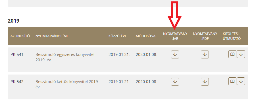This screenshot has width=256, height=107.
Task: Click the Közzétéve column header
Action: [x=118, y=36]
